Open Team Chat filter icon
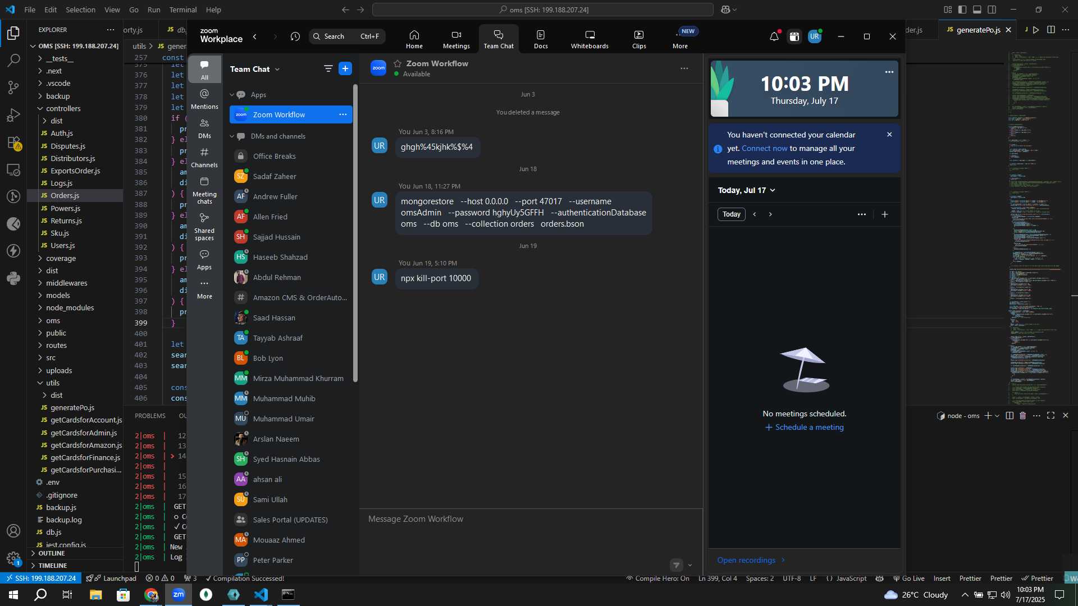 click(328, 68)
